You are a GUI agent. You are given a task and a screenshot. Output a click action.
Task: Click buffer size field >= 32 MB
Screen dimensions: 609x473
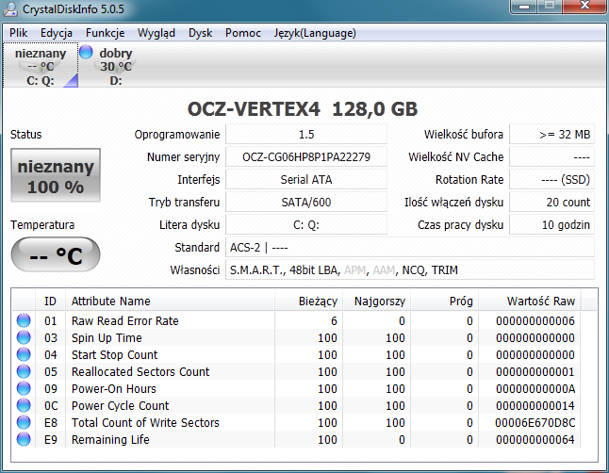(x=551, y=135)
